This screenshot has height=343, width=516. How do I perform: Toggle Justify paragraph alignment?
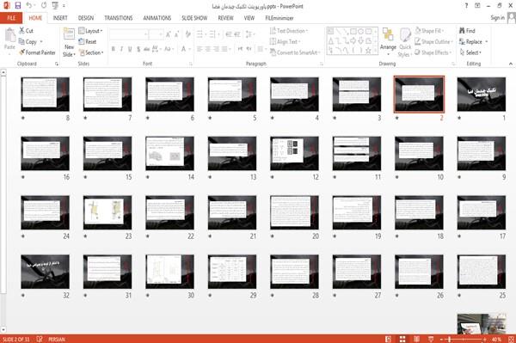pos(224,49)
